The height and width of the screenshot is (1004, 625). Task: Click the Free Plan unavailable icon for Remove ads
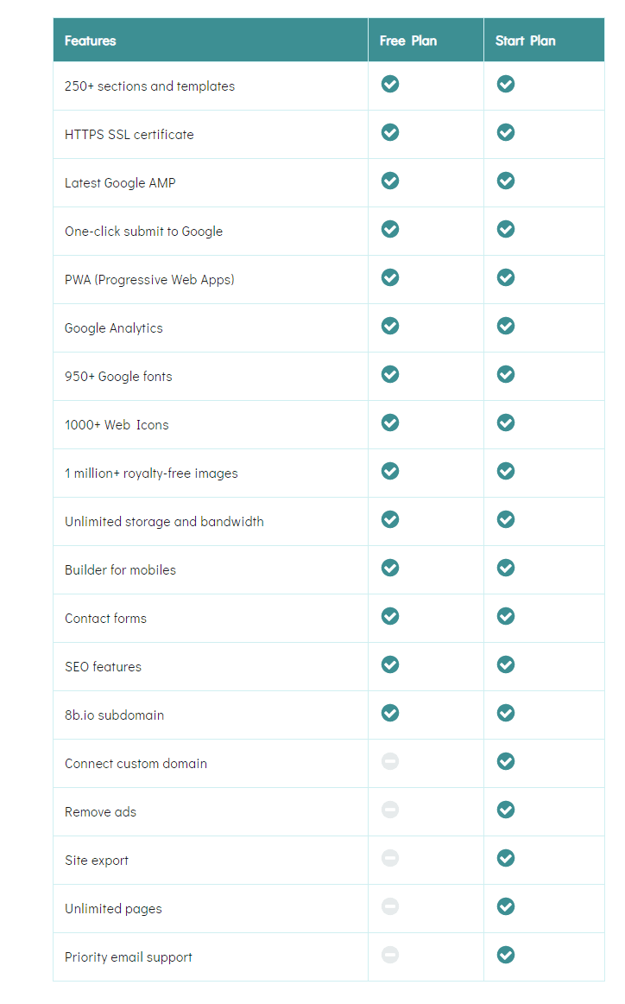click(x=390, y=810)
